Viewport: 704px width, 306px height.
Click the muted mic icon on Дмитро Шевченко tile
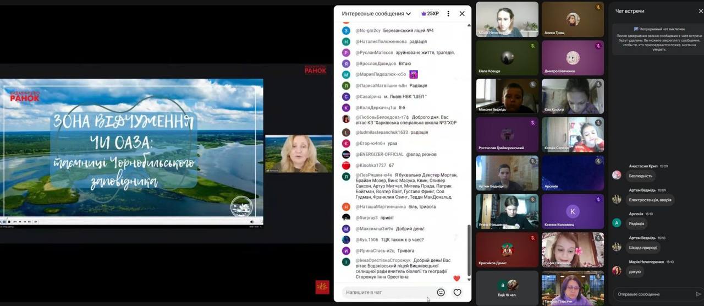[598, 46]
